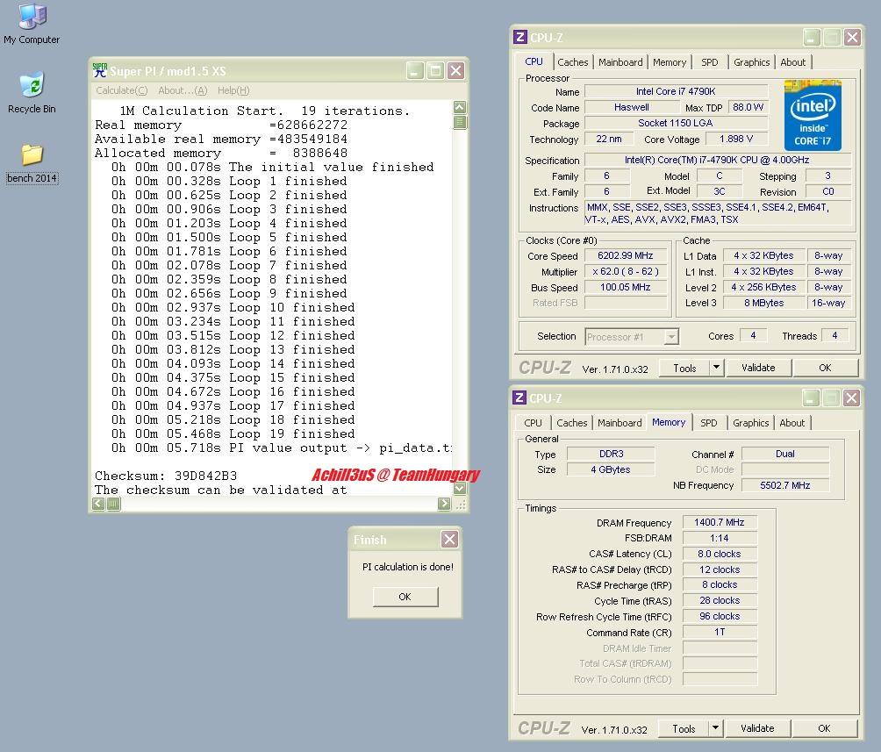Click the Multiplier x 62.0 ( 8 - 62 ) value
The height and width of the screenshot is (752, 881).
pyautogui.click(x=626, y=271)
